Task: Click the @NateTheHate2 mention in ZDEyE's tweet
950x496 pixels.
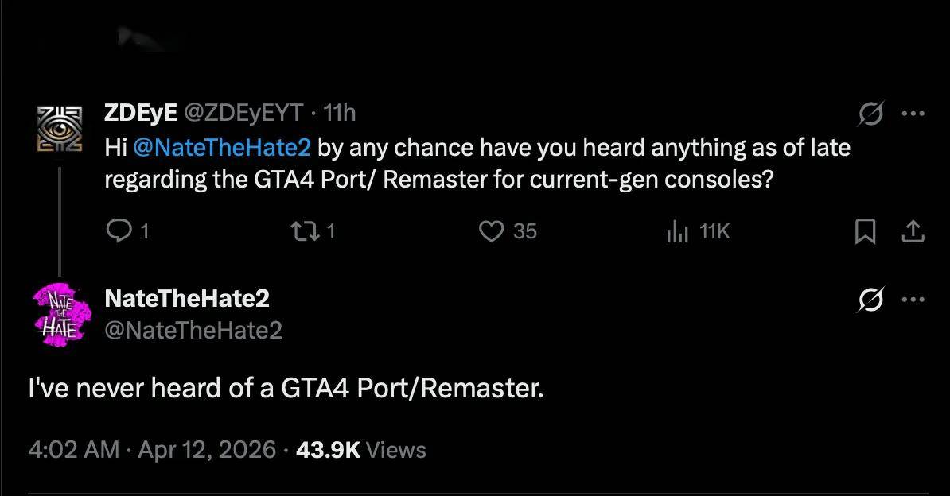Action: pyautogui.click(x=224, y=148)
